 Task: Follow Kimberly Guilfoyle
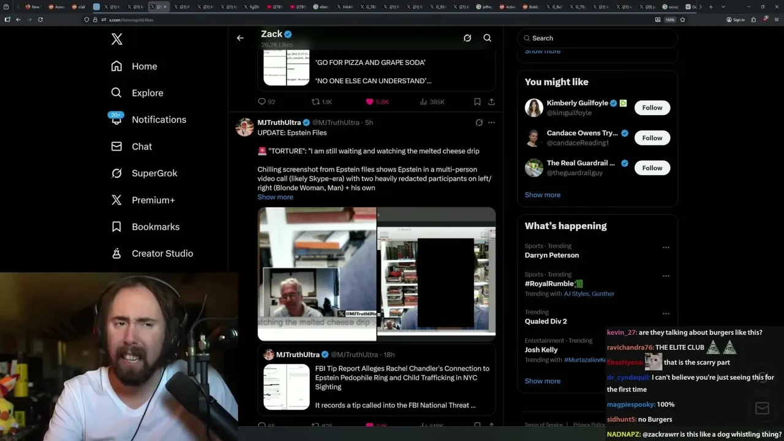[x=652, y=108]
